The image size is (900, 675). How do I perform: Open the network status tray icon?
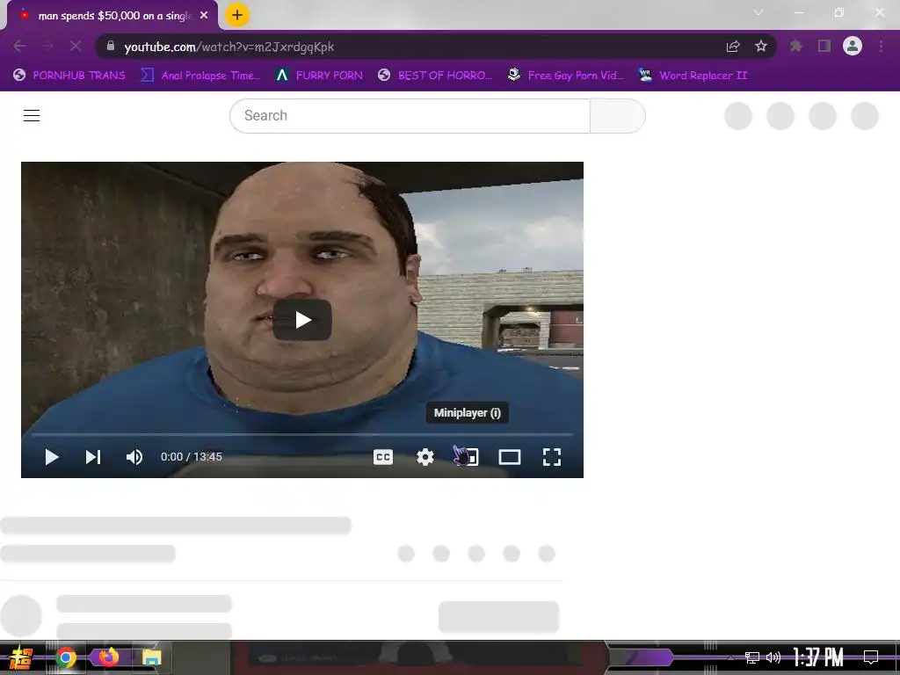[752, 657]
